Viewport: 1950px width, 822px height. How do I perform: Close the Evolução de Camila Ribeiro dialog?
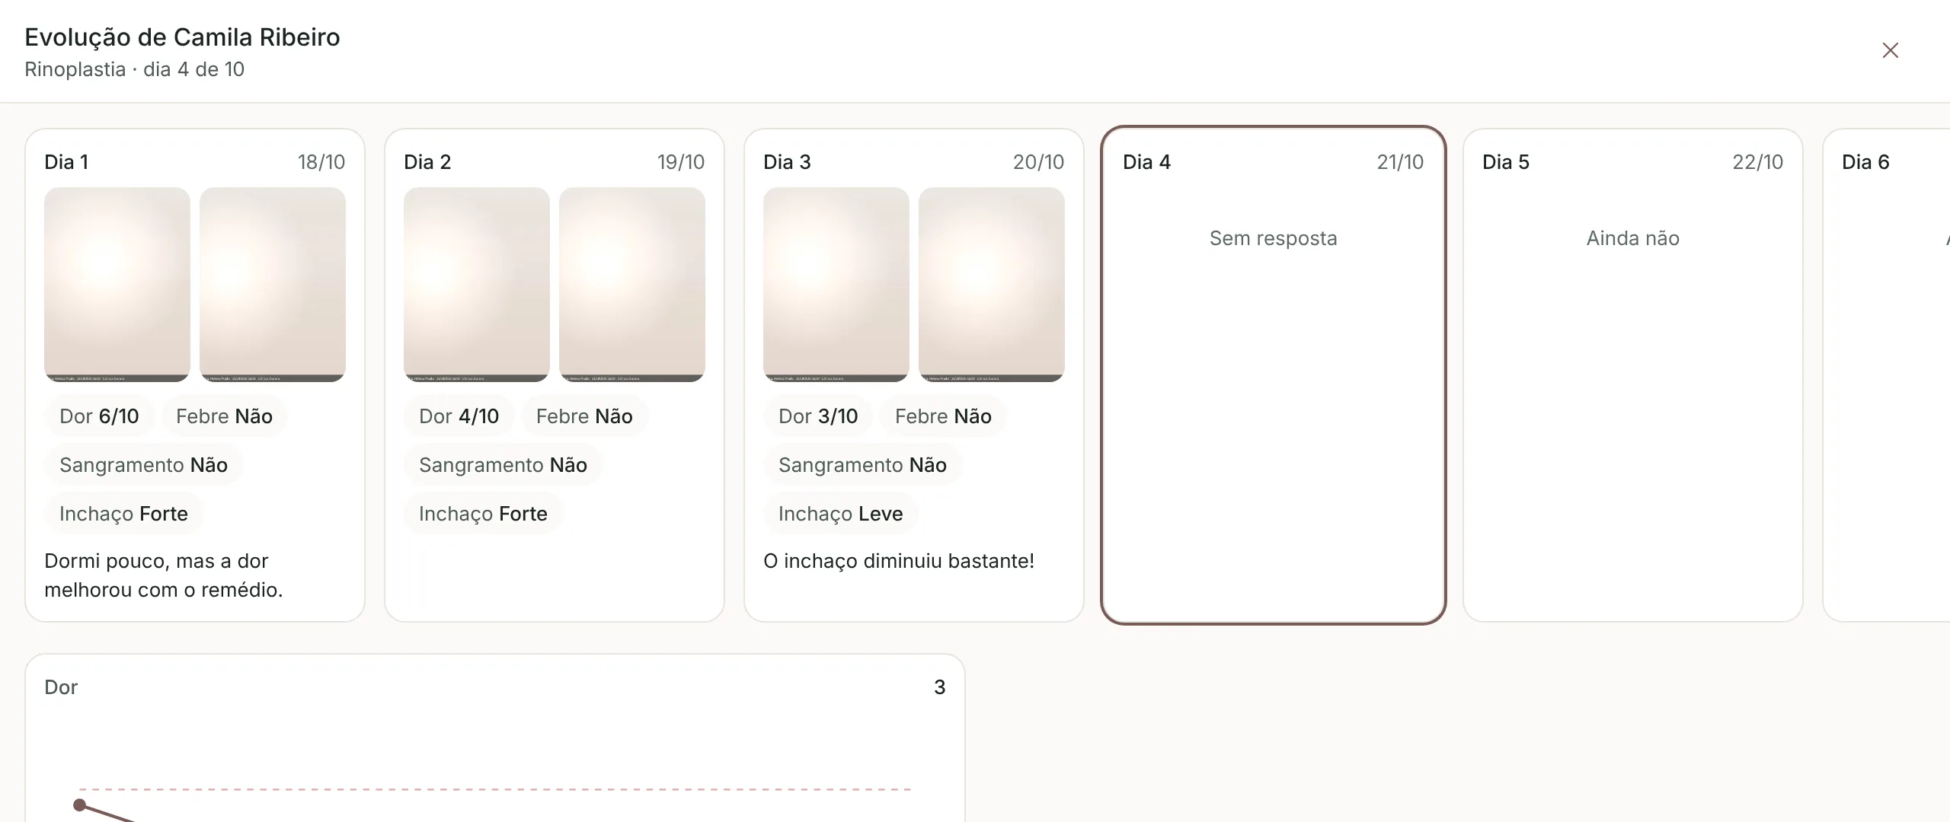(1890, 50)
